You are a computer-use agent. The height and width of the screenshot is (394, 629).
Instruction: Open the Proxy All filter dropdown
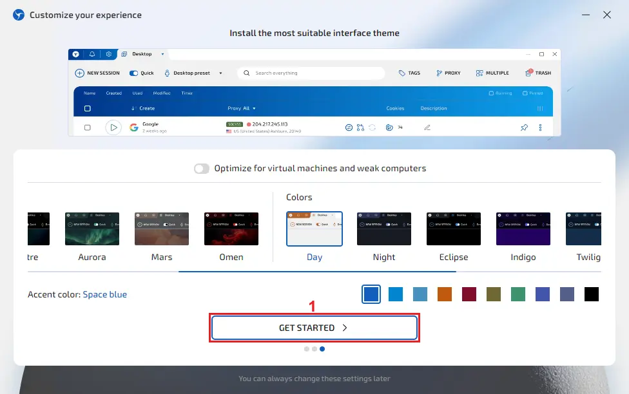pyautogui.click(x=242, y=108)
